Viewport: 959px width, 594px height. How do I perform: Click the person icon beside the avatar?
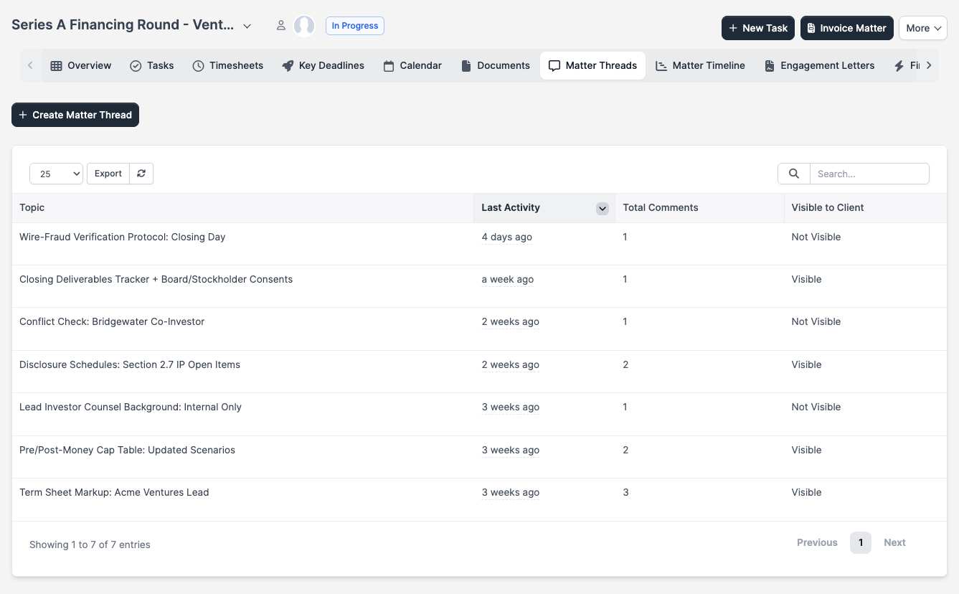pos(281,26)
